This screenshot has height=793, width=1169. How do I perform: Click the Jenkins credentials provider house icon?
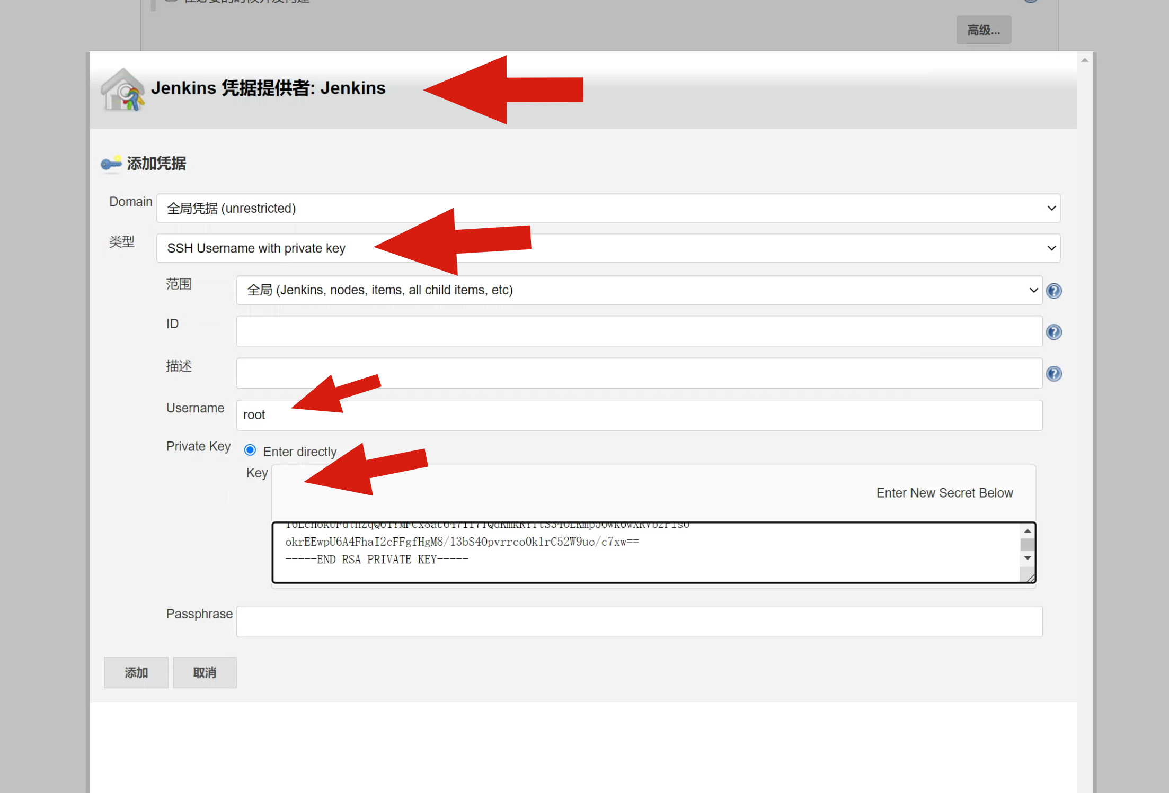pos(122,90)
